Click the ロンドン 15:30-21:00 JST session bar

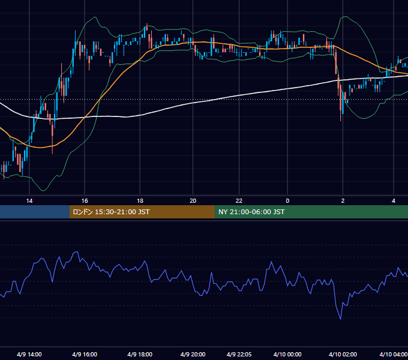coord(142,212)
